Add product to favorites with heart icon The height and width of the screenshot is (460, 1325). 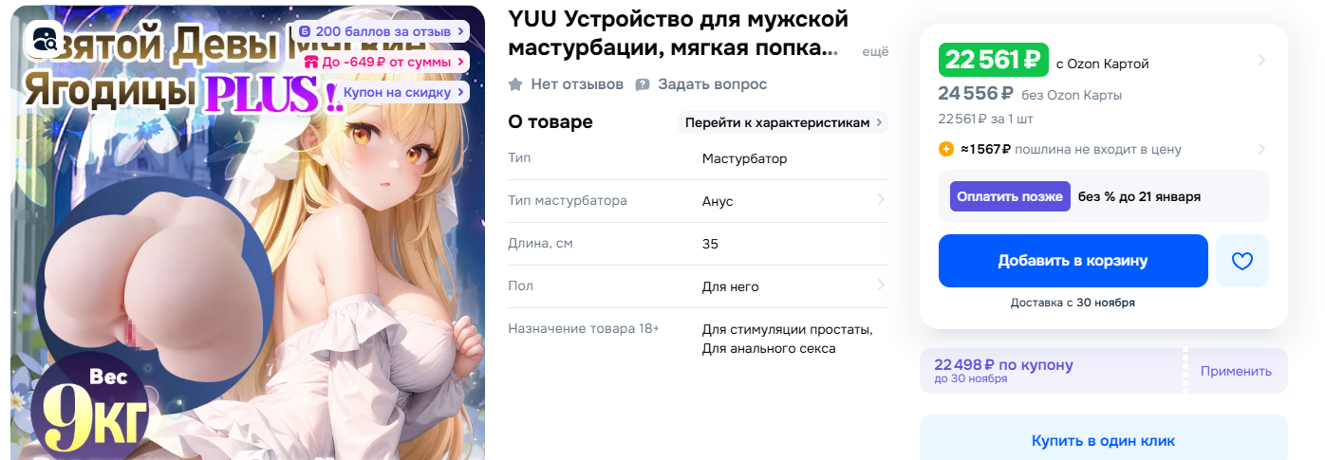[x=1242, y=261]
